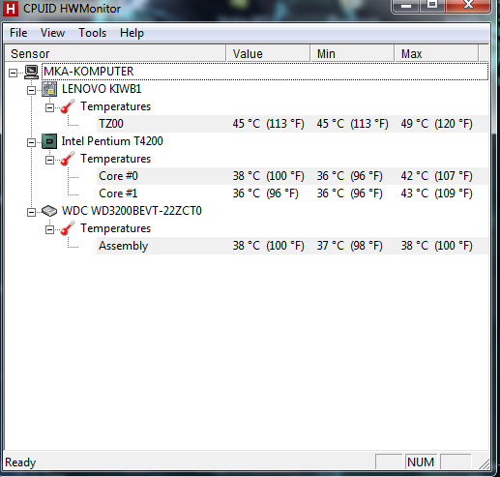
Task: Collapse the WDC WD3200BEVT-22ZCT0 node
Action: click(x=31, y=212)
